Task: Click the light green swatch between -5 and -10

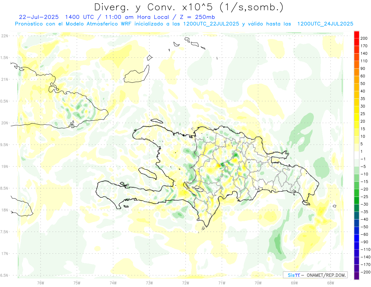Action: click(x=356, y=170)
